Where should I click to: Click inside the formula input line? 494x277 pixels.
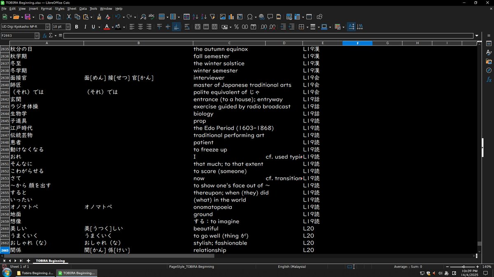point(268,36)
